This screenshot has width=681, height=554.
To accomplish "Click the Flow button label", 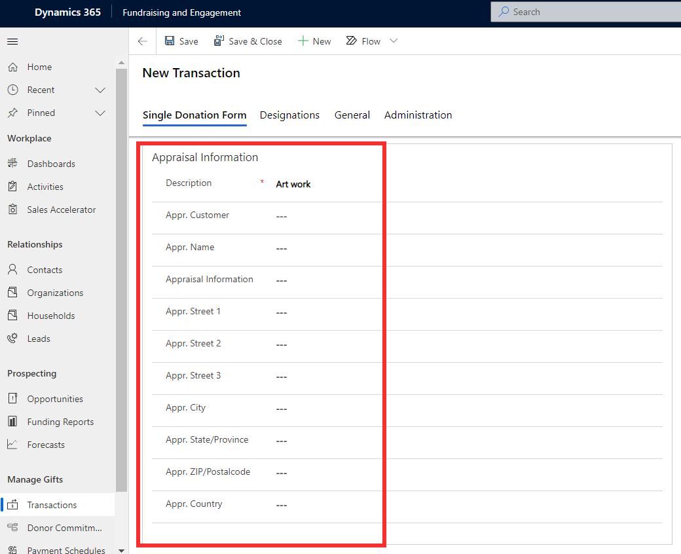I will click(371, 41).
